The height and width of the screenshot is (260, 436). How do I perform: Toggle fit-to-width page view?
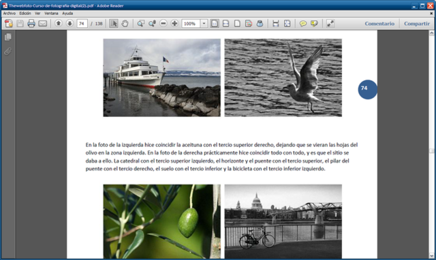tap(225, 24)
